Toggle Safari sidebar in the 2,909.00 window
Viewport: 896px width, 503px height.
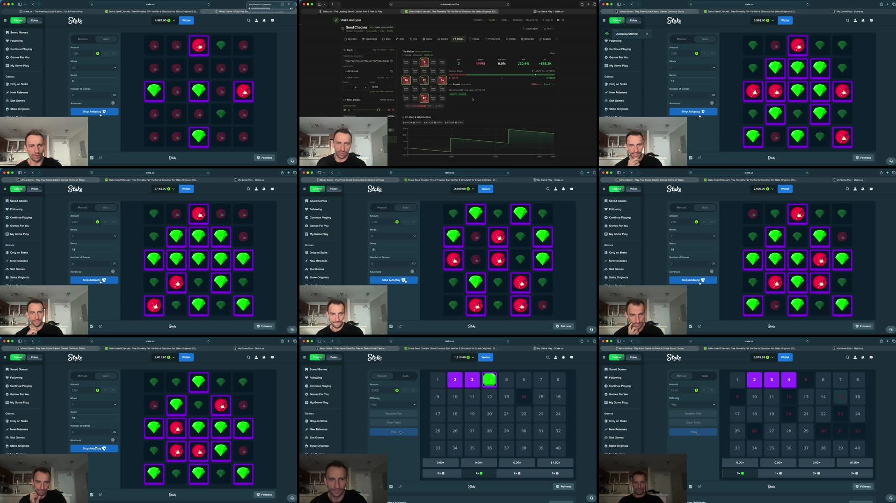[x=320, y=173]
